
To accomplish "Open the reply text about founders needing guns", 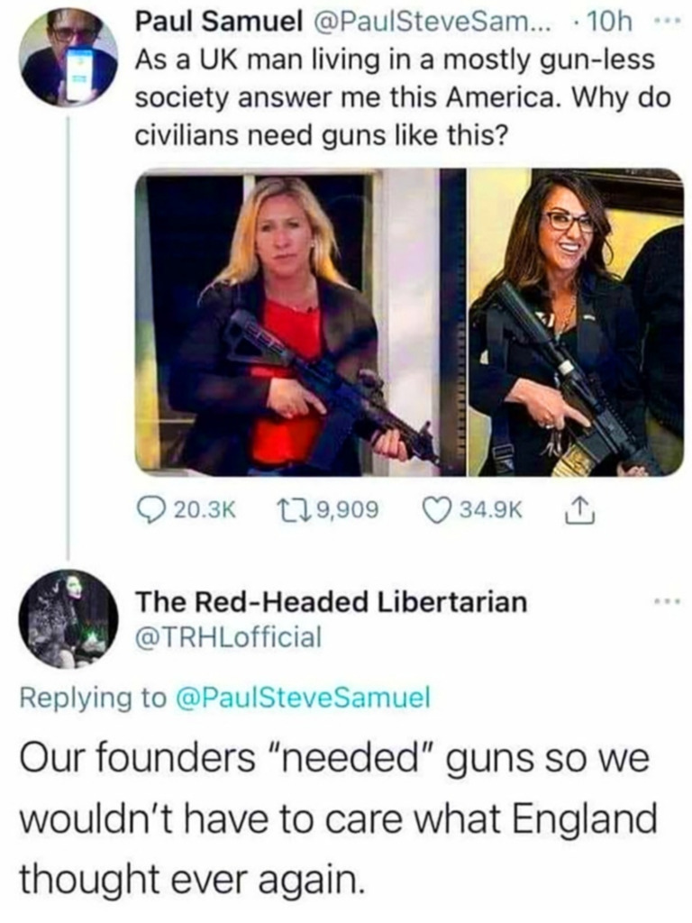I will point(339,818).
